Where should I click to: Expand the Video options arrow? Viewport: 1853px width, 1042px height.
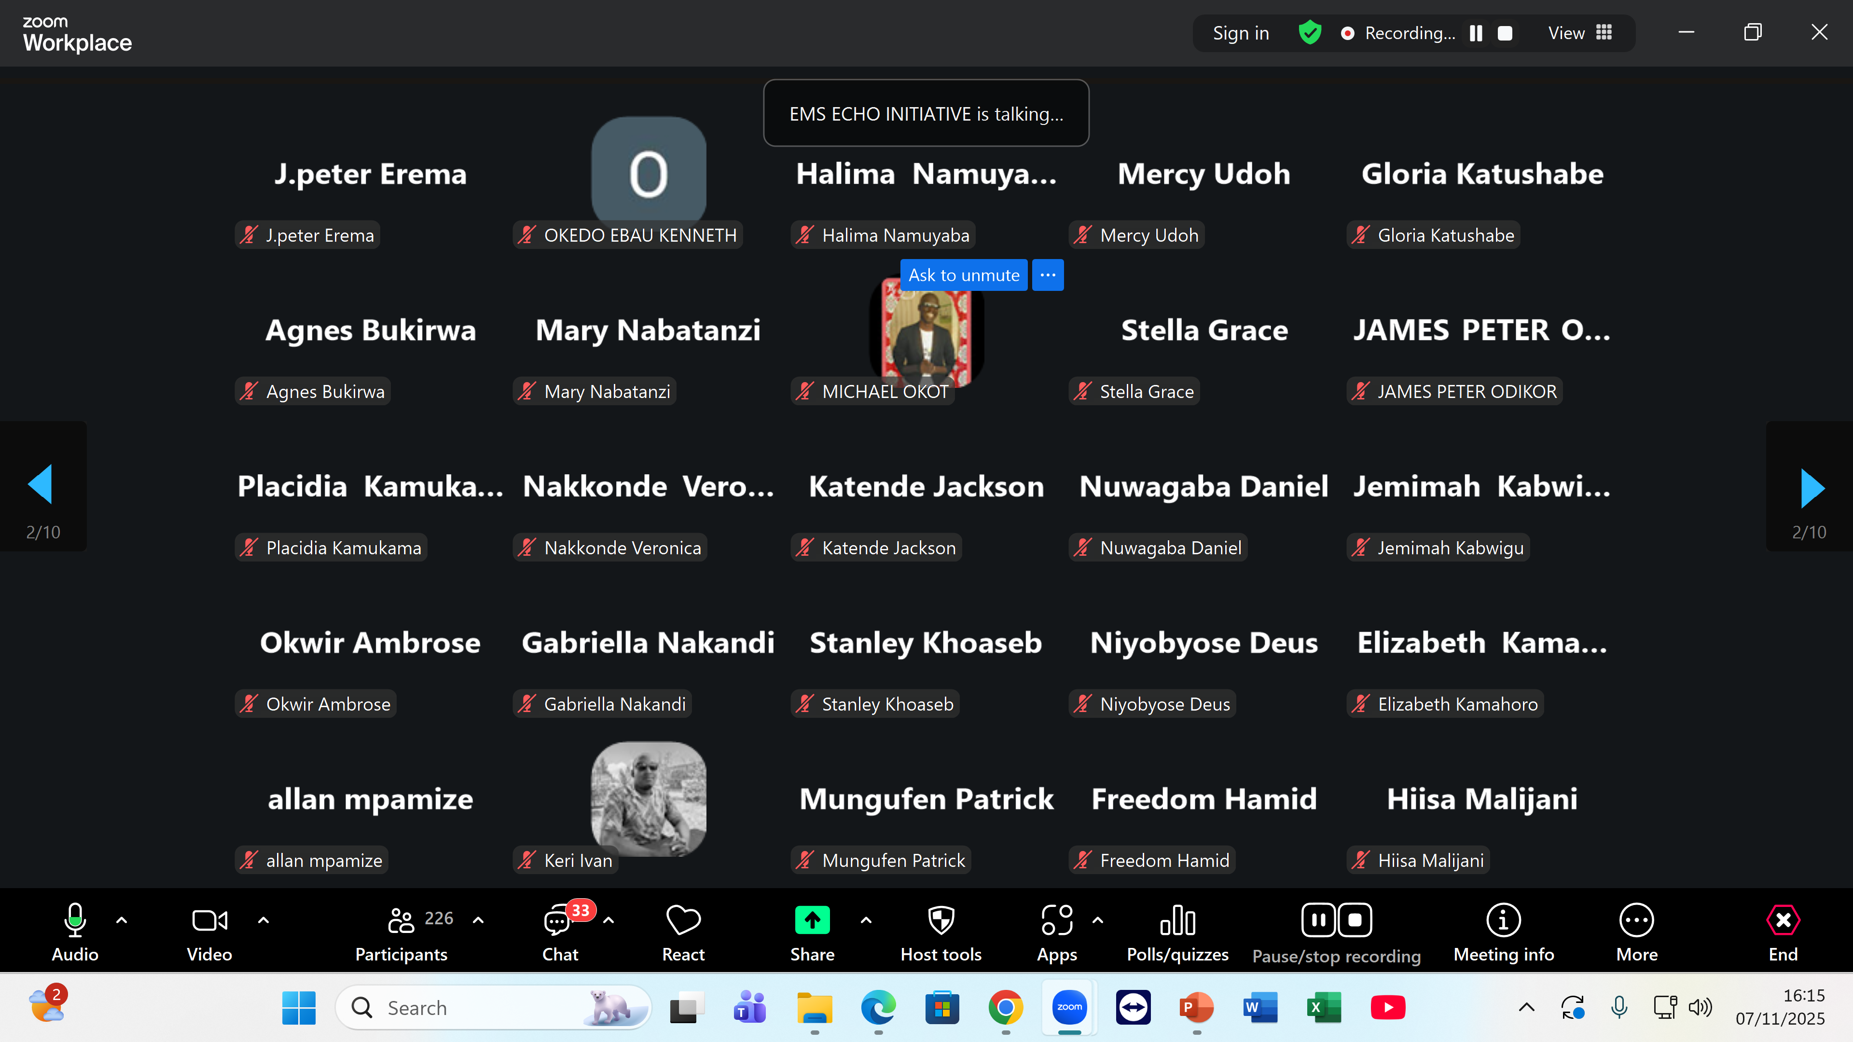pos(263,920)
